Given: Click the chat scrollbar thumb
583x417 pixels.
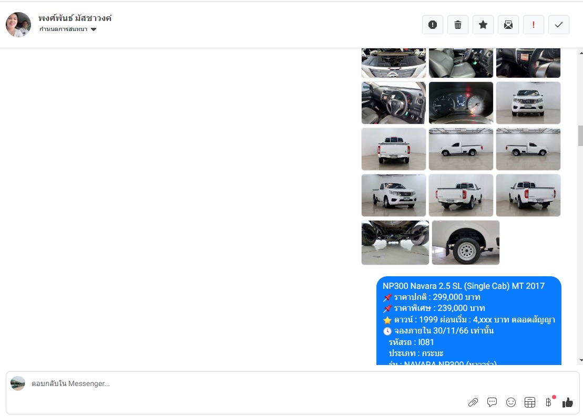Looking at the screenshot, I should coord(580,135).
